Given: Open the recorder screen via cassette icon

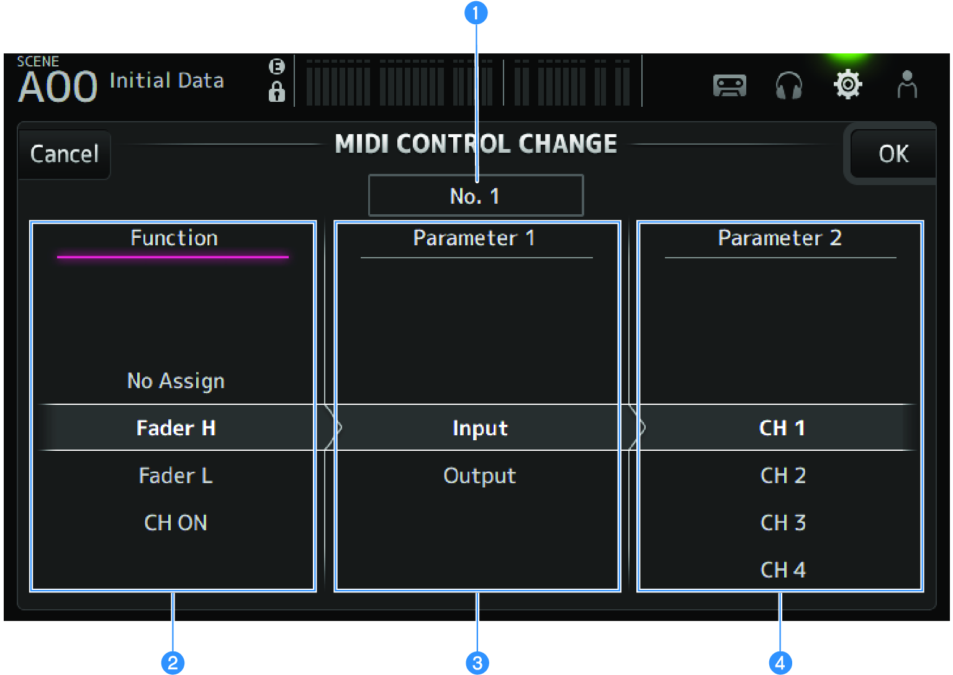Looking at the screenshot, I should pyautogui.click(x=729, y=86).
